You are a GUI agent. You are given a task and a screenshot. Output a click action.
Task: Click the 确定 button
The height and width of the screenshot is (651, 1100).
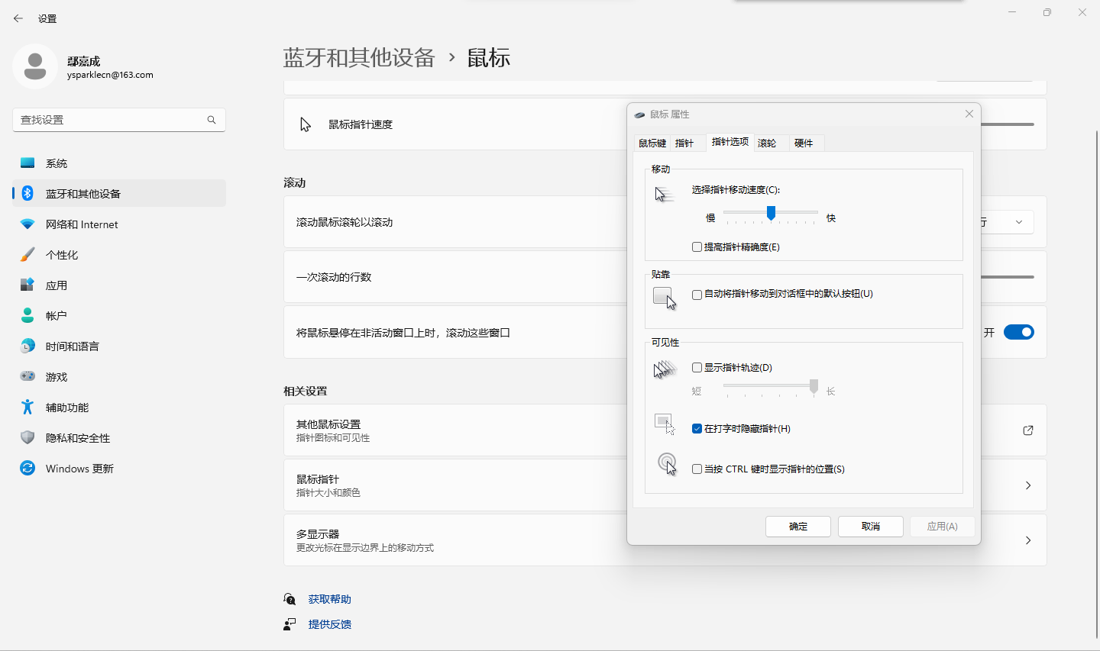(798, 527)
